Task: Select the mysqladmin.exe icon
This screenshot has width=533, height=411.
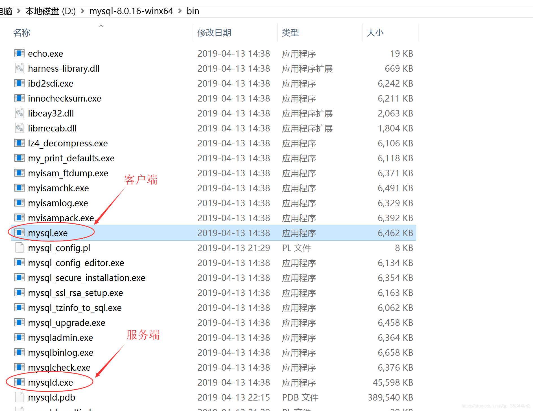Action: [x=19, y=337]
